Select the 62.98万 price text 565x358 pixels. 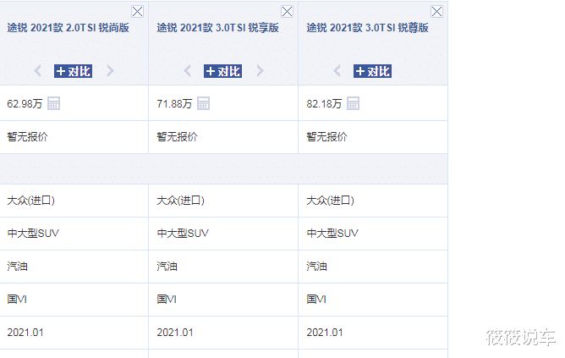(25, 104)
